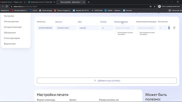Click the Цвет column link
This screenshot has height=102, width=182.
click(80, 22)
